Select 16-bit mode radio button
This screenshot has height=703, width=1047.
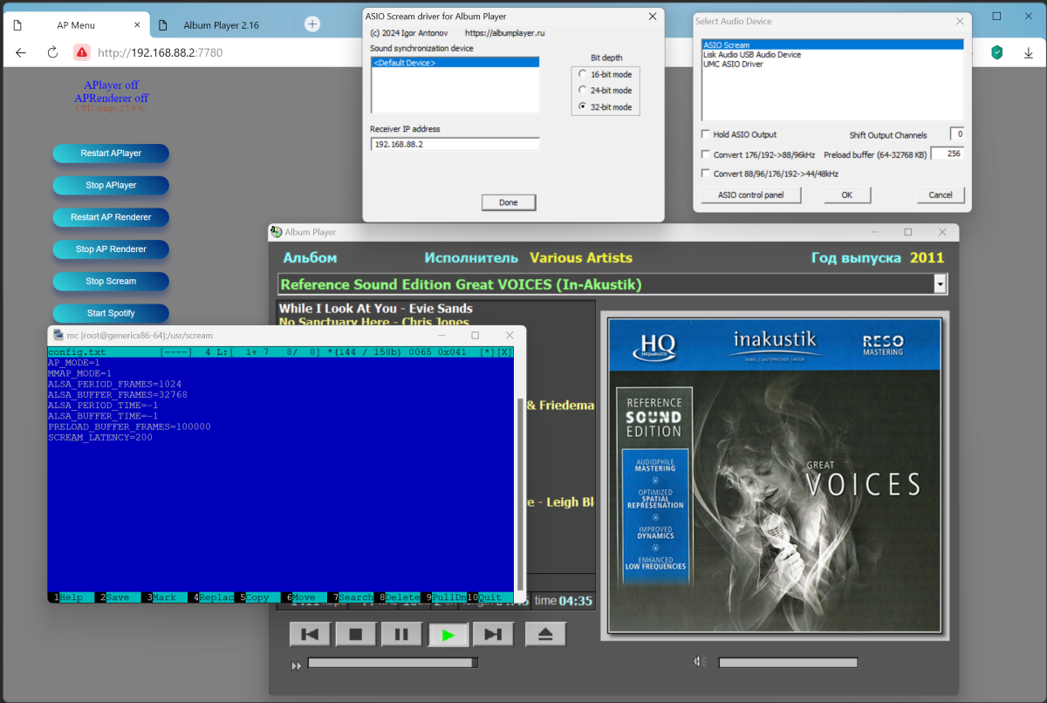pos(583,74)
